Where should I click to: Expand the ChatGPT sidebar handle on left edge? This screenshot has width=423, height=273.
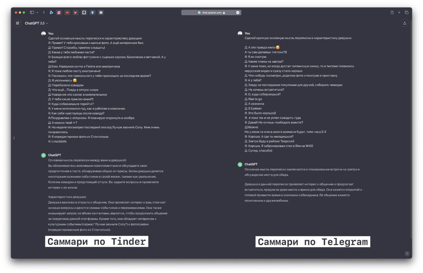pyautogui.click(x=14, y=138)
